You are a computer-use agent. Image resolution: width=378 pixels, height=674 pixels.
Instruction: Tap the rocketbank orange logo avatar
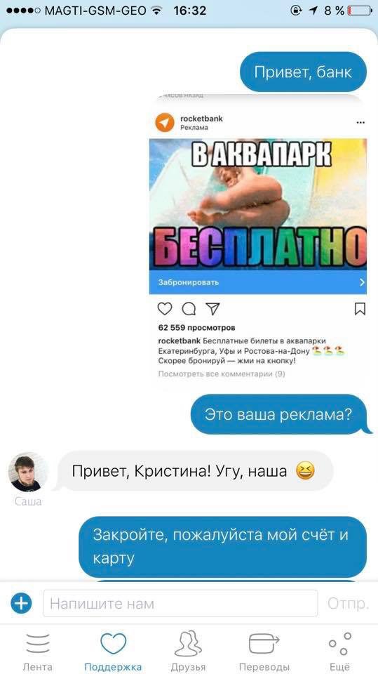[165, 122]
